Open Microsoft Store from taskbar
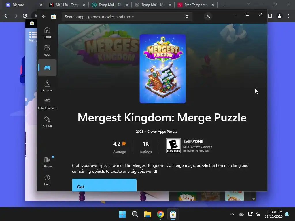295x221 pixels. click(173, 214)
